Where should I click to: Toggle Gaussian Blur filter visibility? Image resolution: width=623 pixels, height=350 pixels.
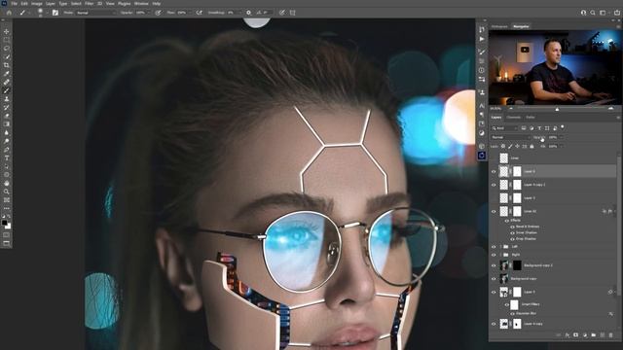[513, 313]
